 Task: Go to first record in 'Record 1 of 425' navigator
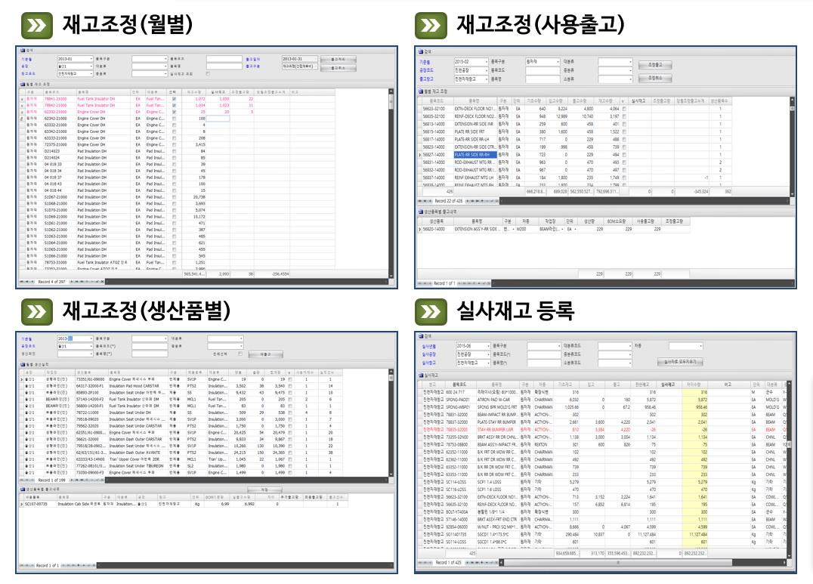[x=421, y=562]
